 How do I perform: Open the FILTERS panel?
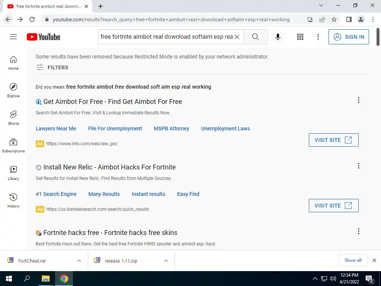click(x=52, y=67)
